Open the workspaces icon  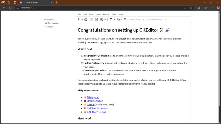pos(9,2)
